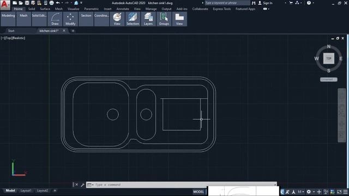Open the View panel with paintbrush icon

point(117,19)
